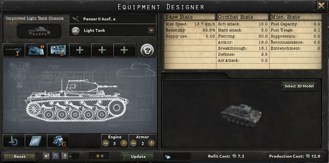The height and width of the screenshot is (163, 329).
Task: Decrease the Armor level
Action: 134,143
